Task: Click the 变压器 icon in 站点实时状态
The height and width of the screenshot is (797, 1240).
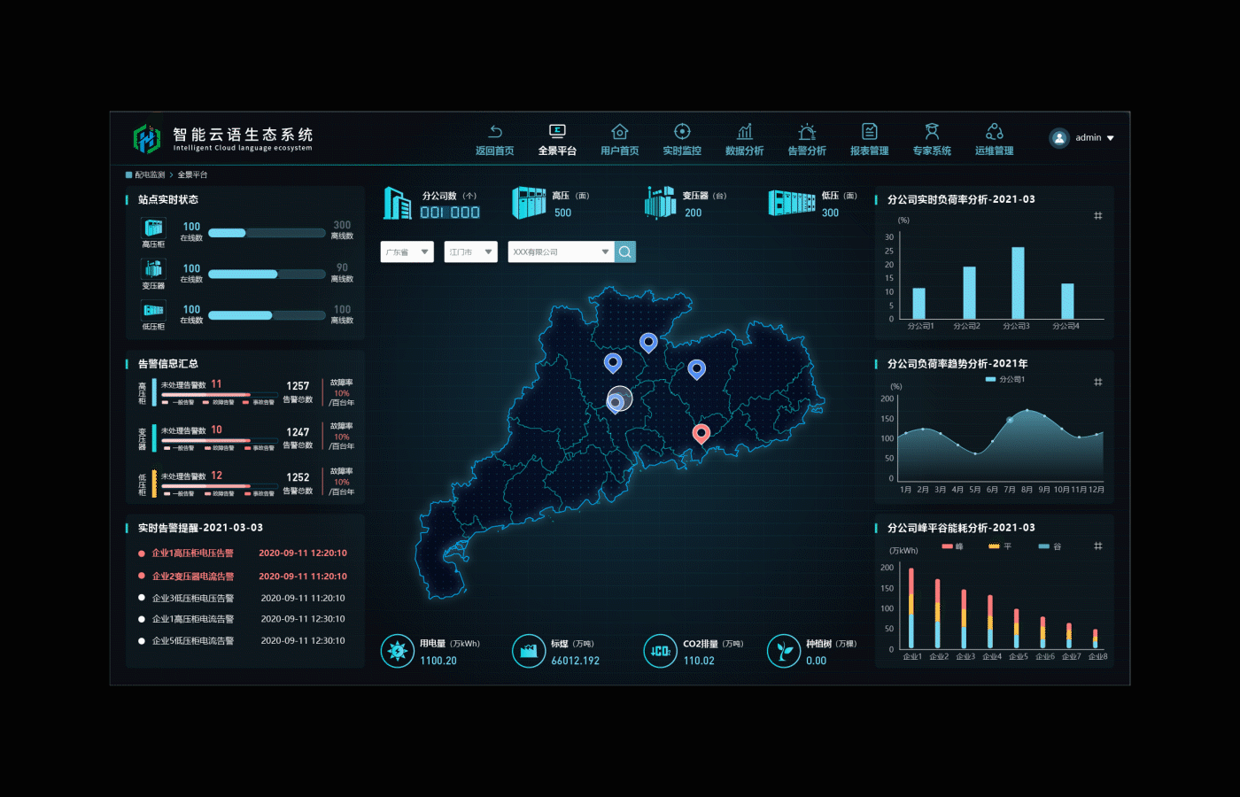Action: coord(153,269)
